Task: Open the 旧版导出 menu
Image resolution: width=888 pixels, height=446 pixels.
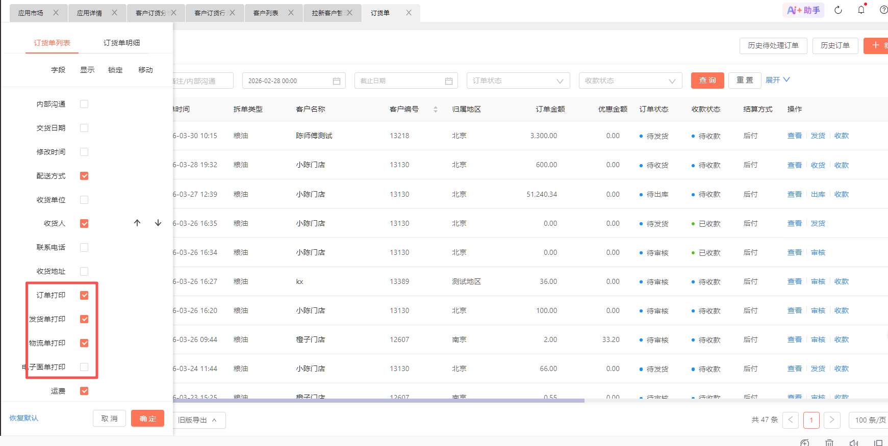Action: click(x=198, y=420)
